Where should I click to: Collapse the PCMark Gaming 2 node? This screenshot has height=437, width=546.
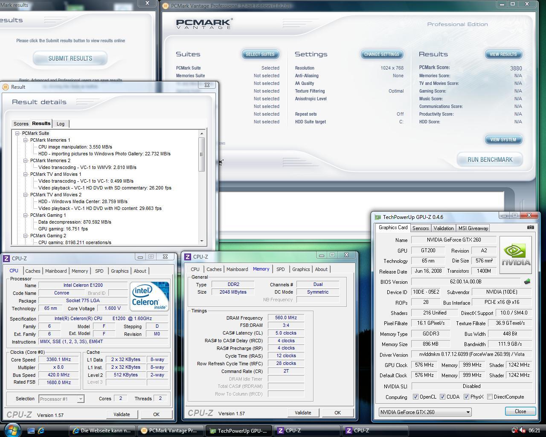pyautogui.click(x=25, y=236)
